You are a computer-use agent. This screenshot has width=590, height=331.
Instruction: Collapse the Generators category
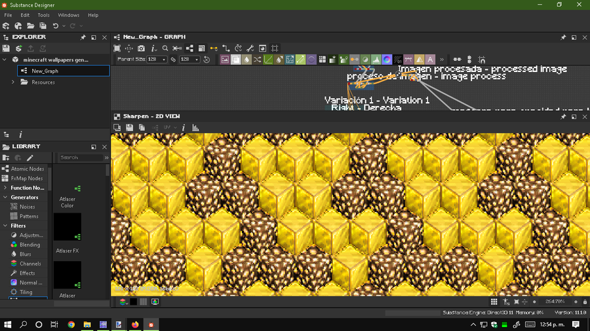click(x=5, y=198)
